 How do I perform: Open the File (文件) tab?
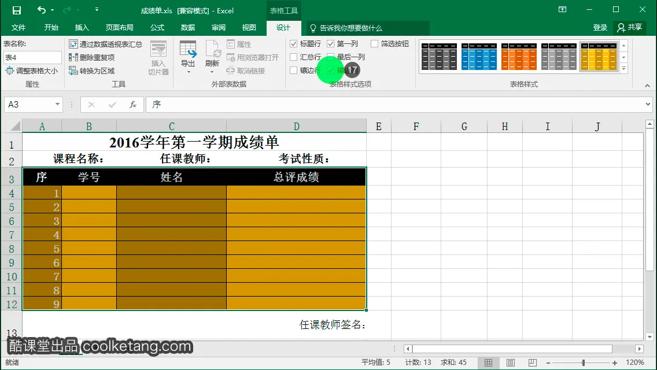click(x=19, y=28)
